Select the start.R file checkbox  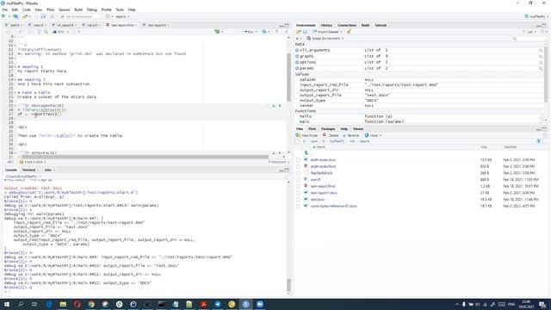298,180
